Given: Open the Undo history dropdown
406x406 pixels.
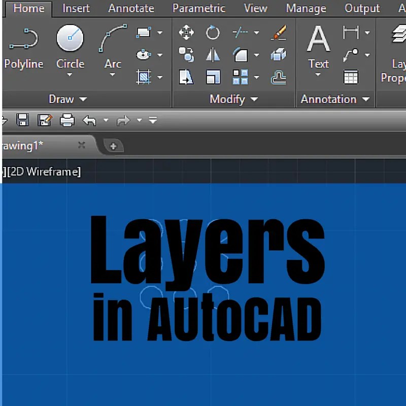Looking at the screenshot, I should click(106, 120).
